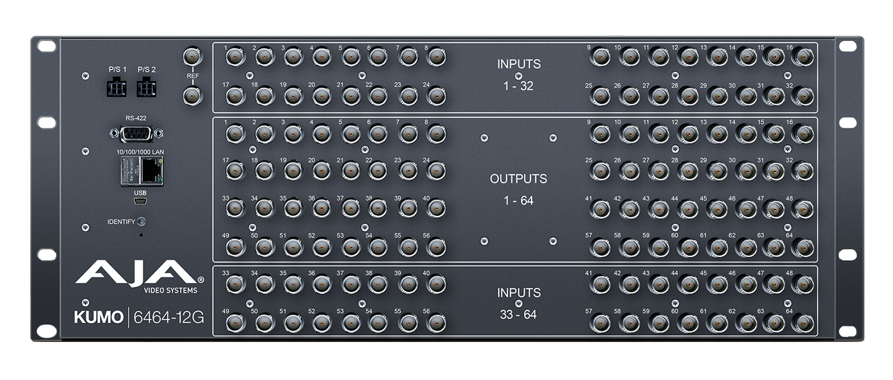Click the 'OUTPUTS 1 - 64' label
The width and height of the screenshot is (893, 380).
[x=519, y=190]
